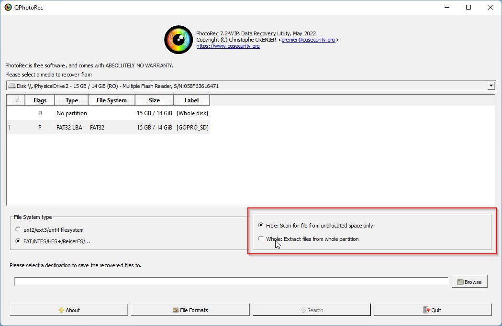Image resolution: width=502 pixels, height=326 pixels.
Task: Open File Formats settings
Action: [190, 310]
